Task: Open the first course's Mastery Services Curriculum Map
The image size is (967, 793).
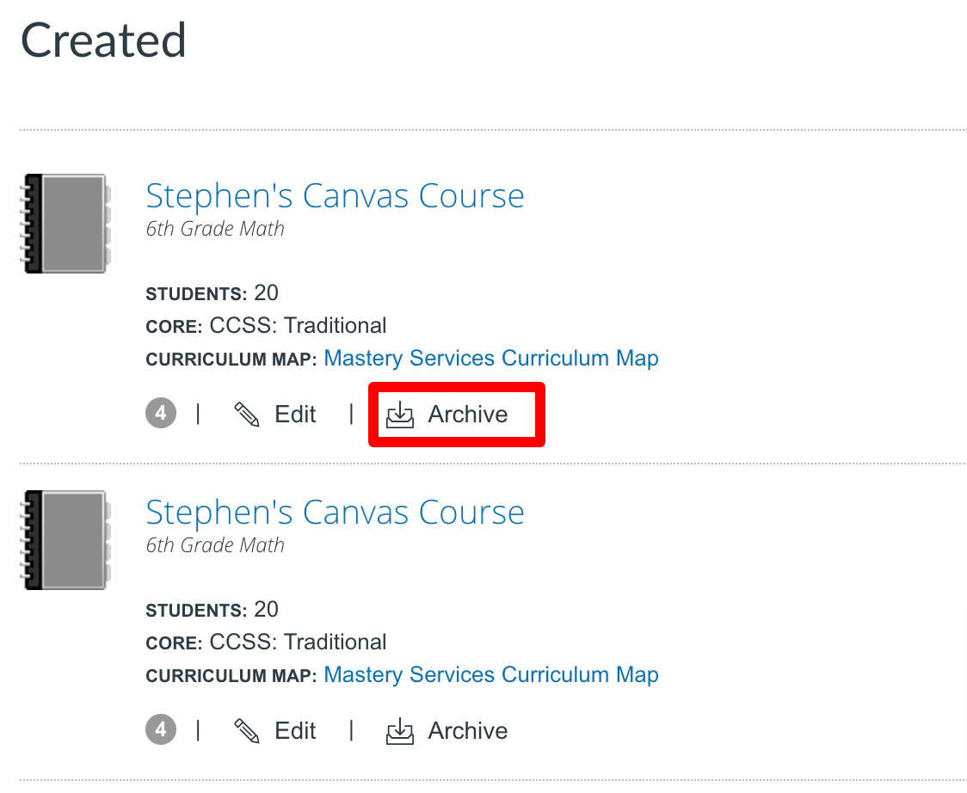Action: click(491, 359)
